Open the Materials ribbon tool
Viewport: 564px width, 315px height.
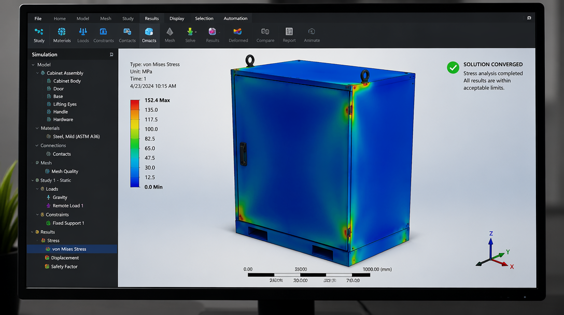[62, 35]
